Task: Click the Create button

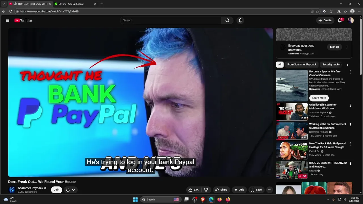Action: pyautogui.click(x=325, y=20)
